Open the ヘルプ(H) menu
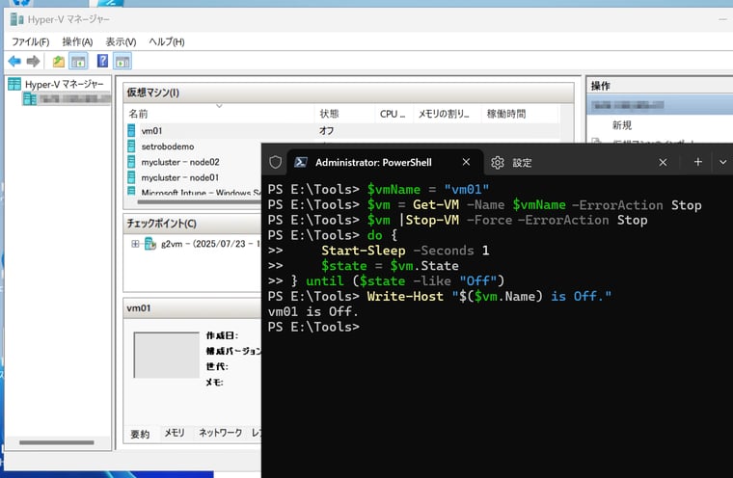 [167, 42]
